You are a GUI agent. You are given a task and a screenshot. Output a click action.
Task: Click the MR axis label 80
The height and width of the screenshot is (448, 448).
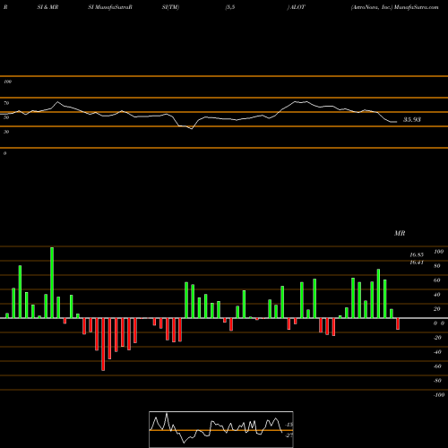[437, 266]
